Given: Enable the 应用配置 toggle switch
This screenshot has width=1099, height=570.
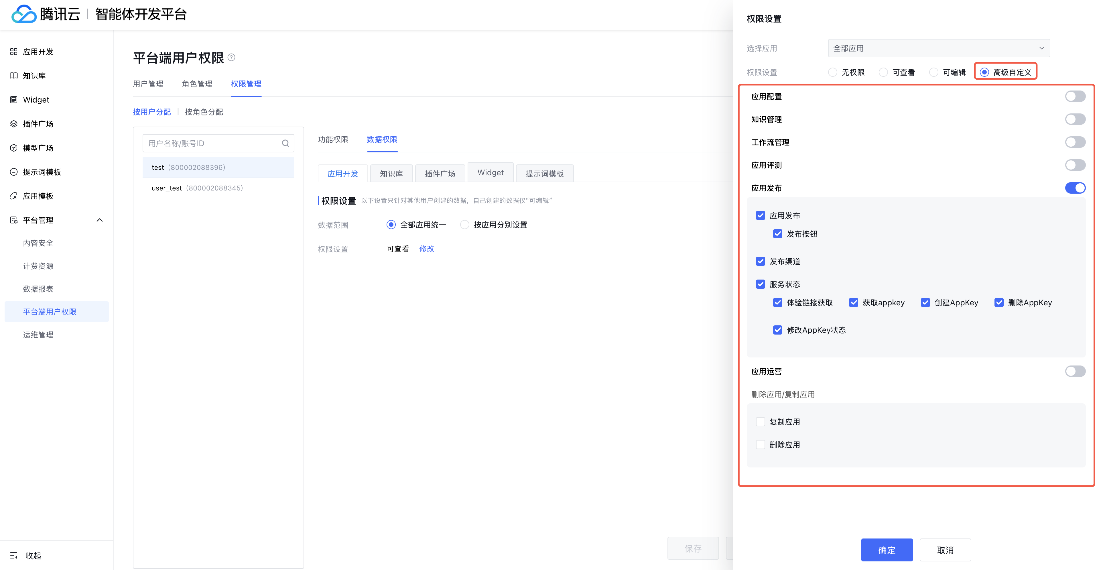Looking at the screenshot, I should pos(1075,97).
